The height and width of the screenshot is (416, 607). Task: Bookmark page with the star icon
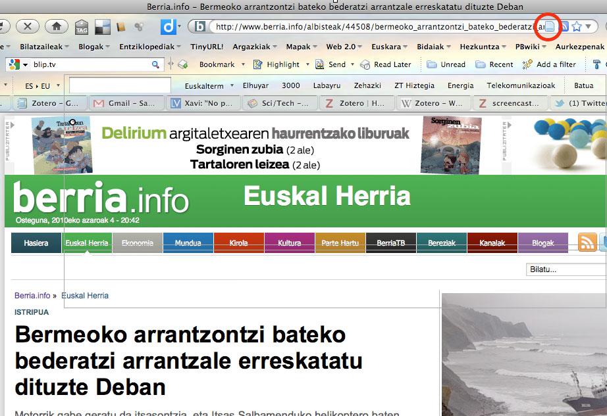(x=577, y=27)
